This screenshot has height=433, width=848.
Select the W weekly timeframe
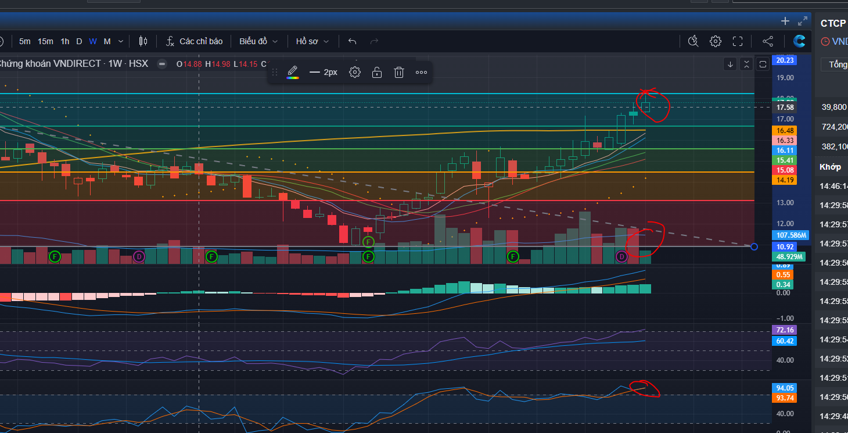tap(93, 41)
